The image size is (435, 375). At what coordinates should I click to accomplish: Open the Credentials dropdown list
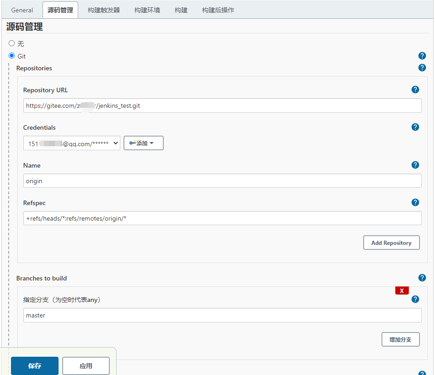71,143
